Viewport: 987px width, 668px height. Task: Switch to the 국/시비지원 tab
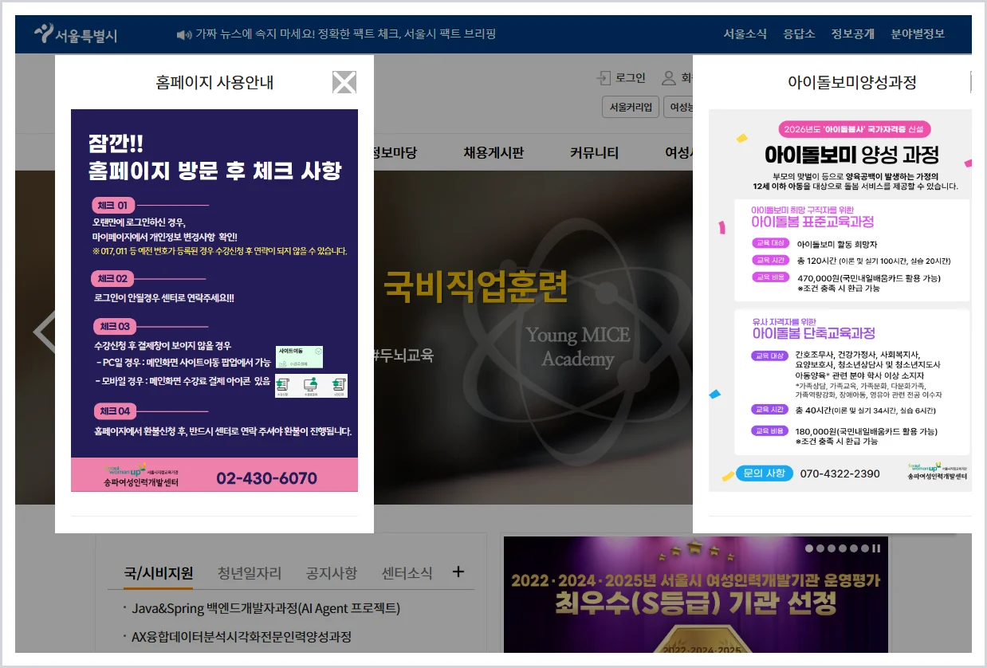158,573
